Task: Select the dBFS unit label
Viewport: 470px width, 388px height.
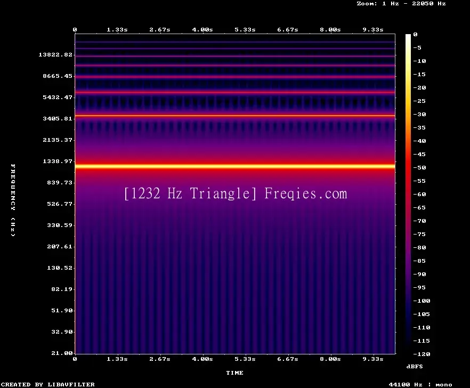Action: click(415, 366)
